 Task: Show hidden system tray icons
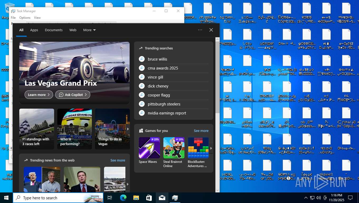(x=306, y=198)
